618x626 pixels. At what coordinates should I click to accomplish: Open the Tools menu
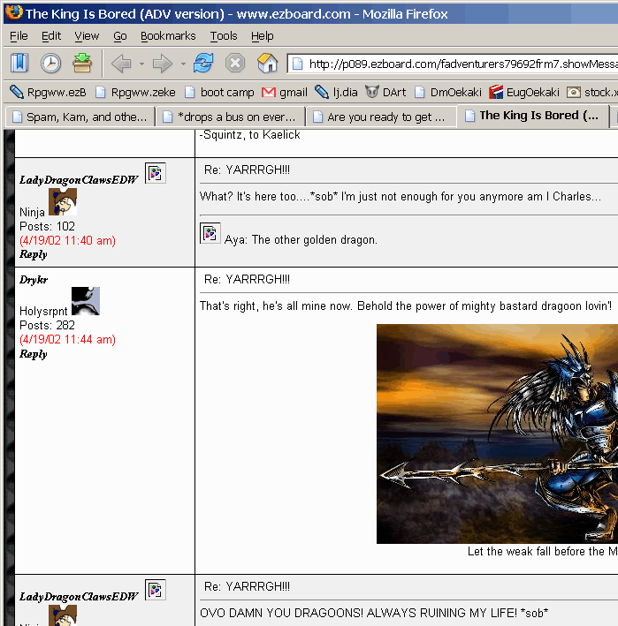tap(224, 36)
